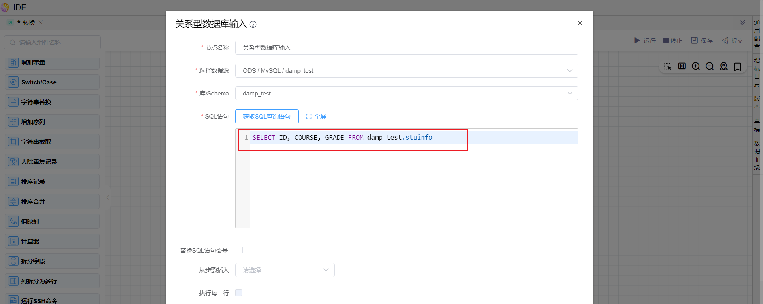Open the 库/Schema dropdown
Viewport: 763px width, 304px height.
coord(406,94)
